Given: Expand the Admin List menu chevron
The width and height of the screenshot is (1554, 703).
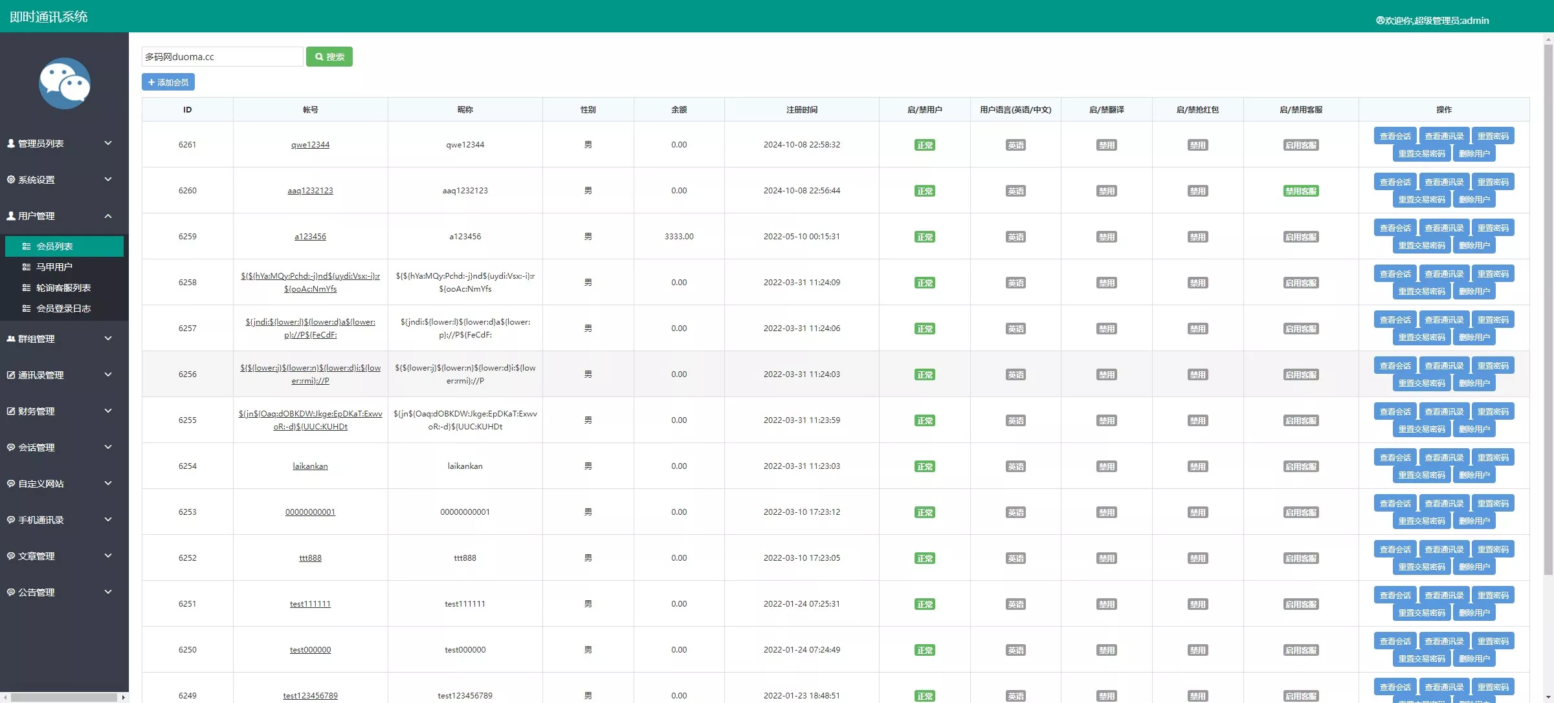Looking at the screenshot, I should point(108,143).
